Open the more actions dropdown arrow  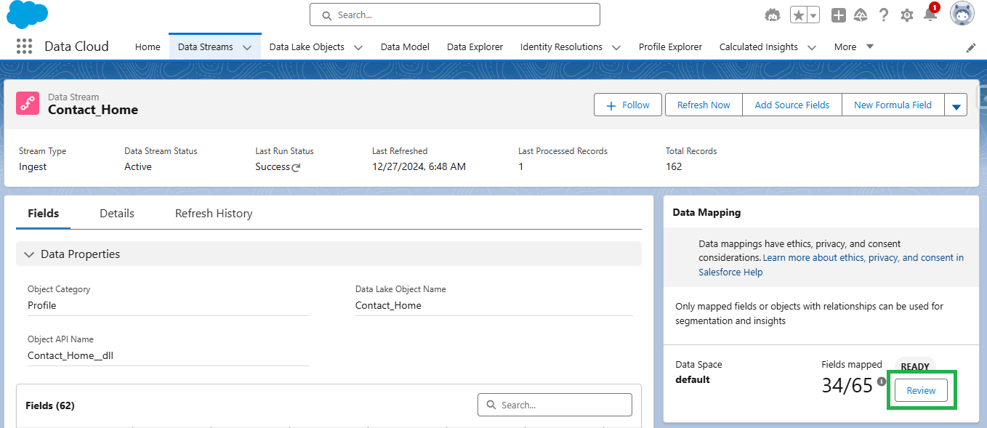pyautogui.click(x=956, y=105)
